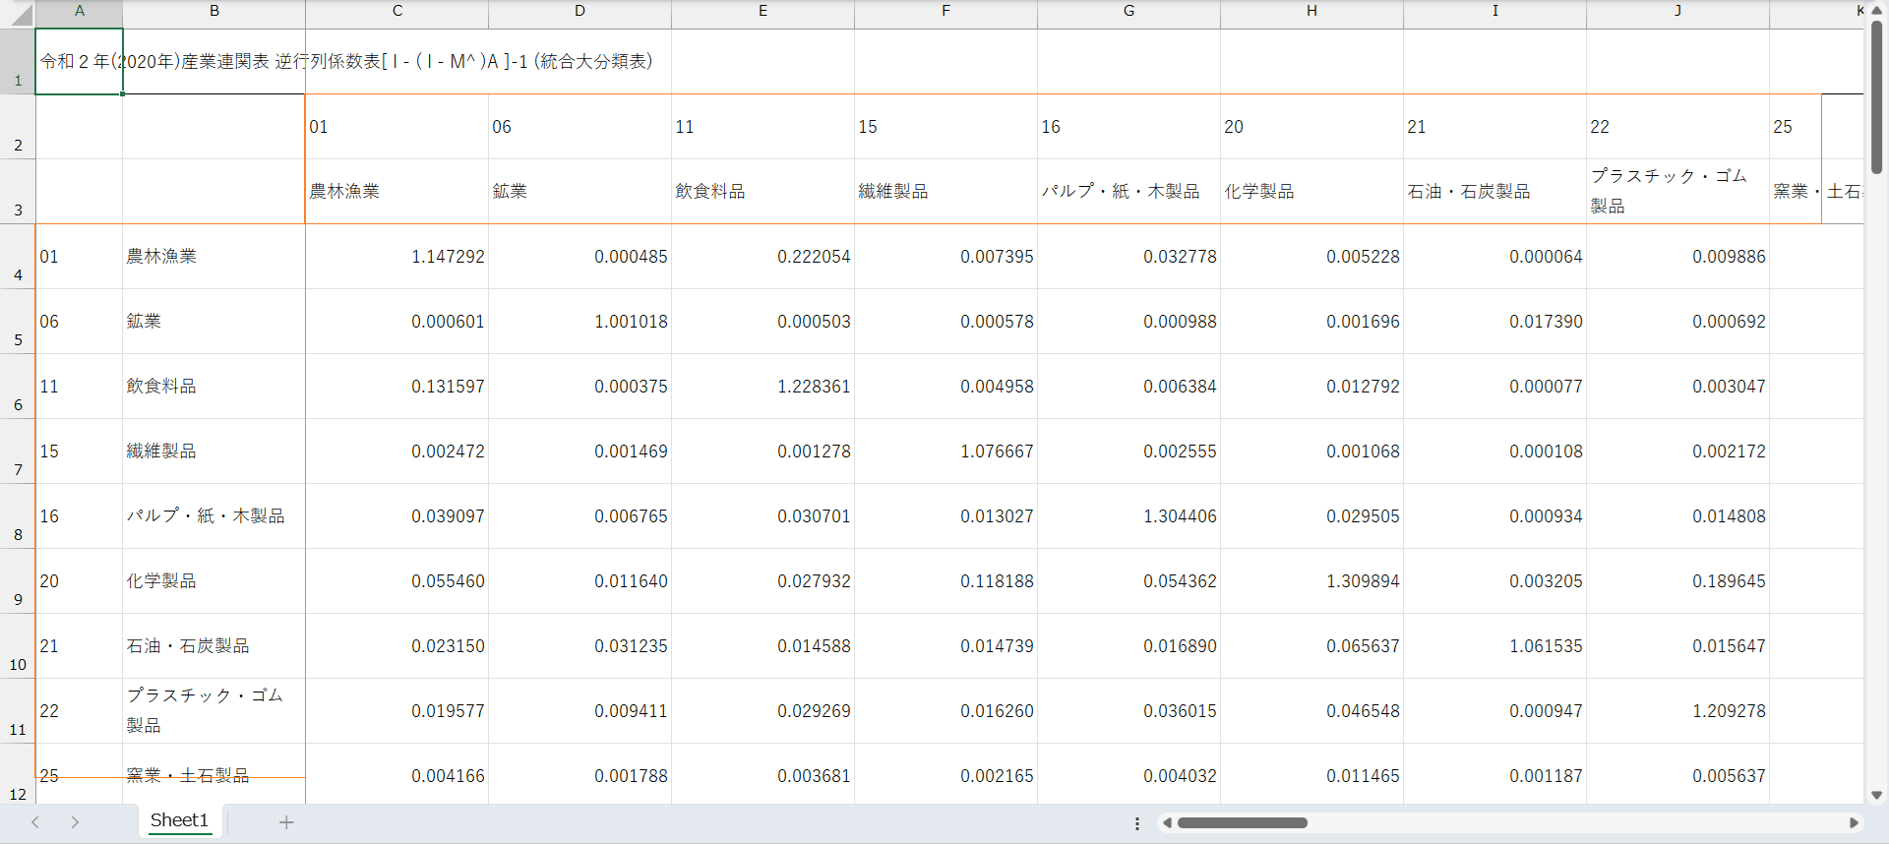Select row 9 header
The image size is (1889, 844).
click(x=18, y=581)
